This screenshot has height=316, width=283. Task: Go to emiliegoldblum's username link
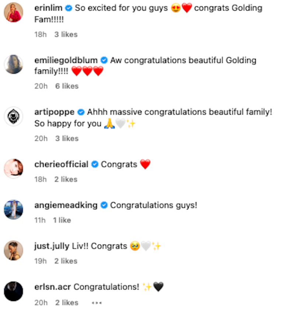point(66,60)
